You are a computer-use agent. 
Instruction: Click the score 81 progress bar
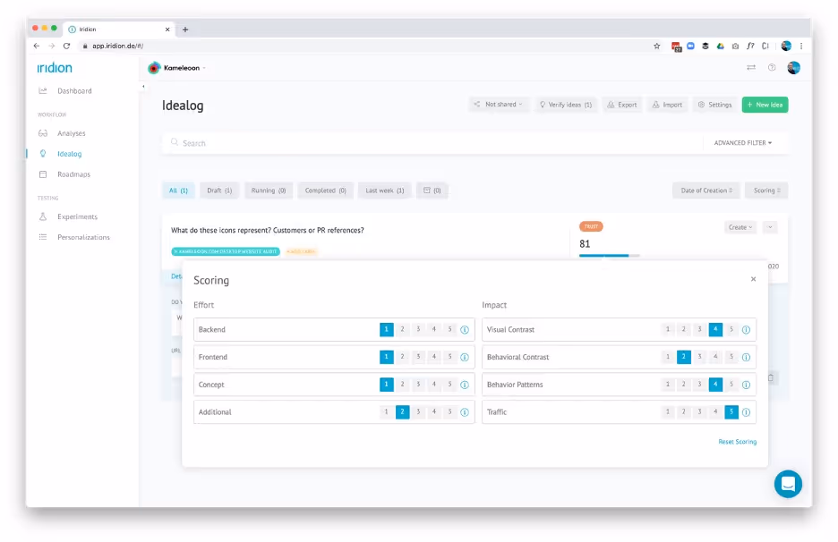point(610,256)
